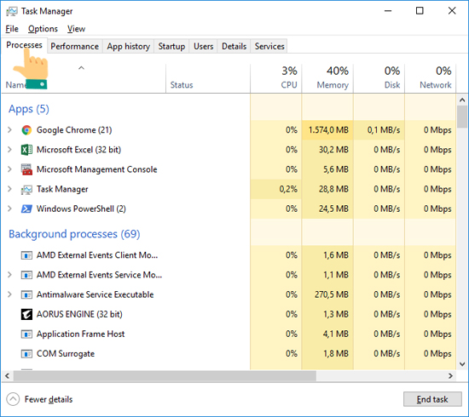Click the vertical scrollbar thumb

coord(462,117)
